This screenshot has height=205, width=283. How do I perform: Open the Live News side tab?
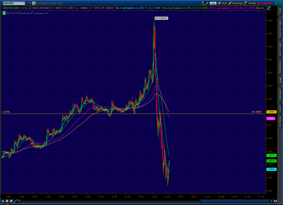tap(280, 122)
